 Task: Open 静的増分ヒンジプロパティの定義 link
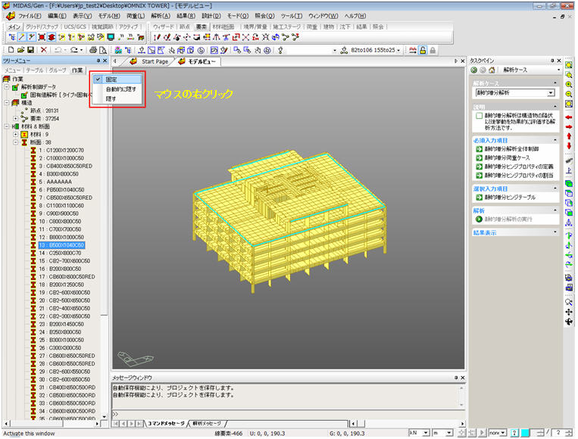[519, 167]
